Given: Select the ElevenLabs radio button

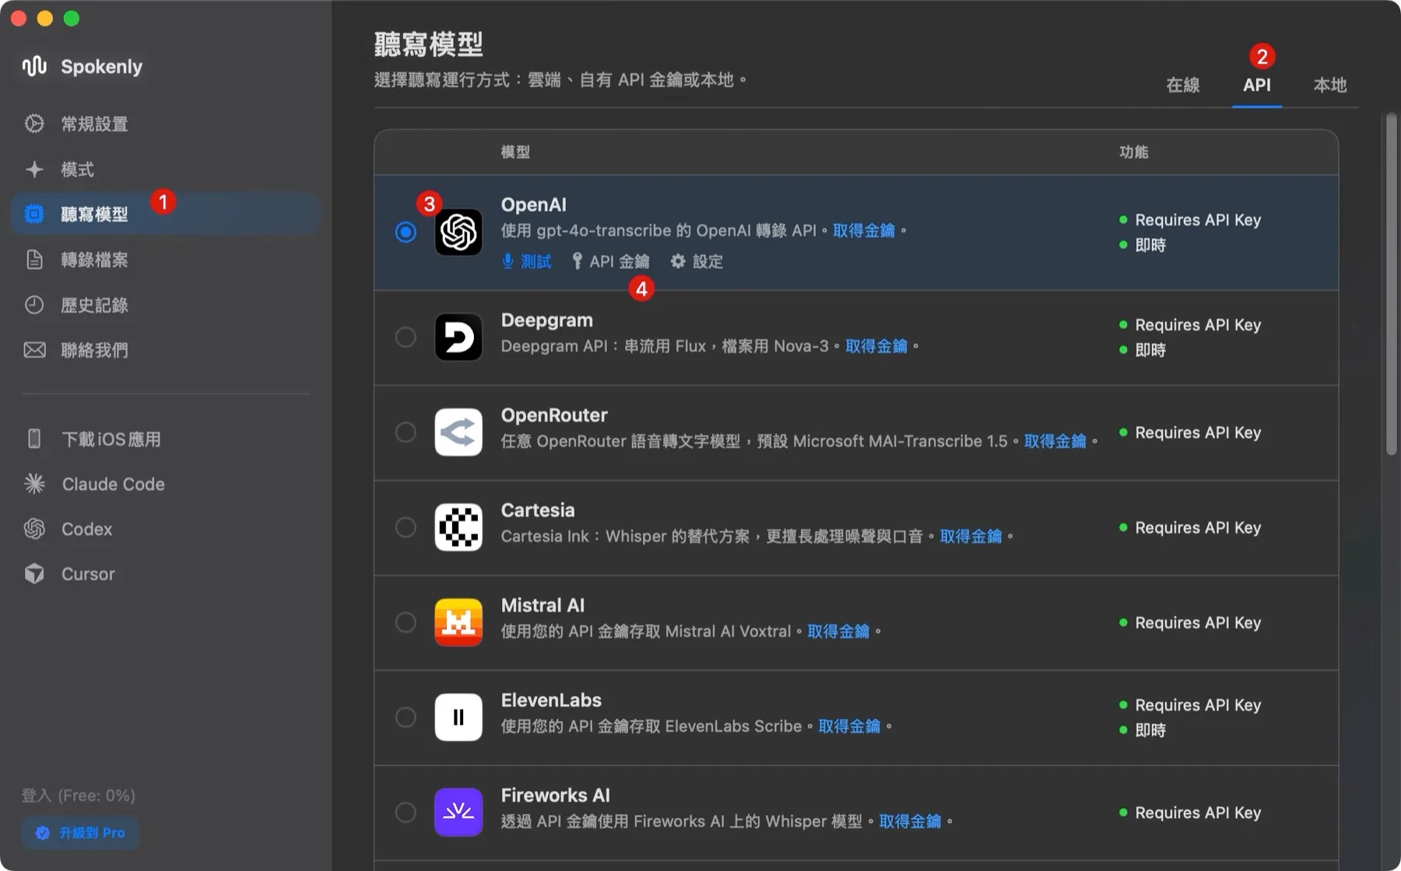Looking at the screenshot, I should coord(406,717).
